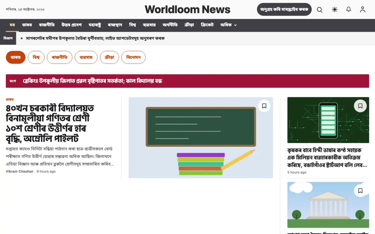Click the অনুগ্ৰহ কৰি সাবস্ক্ৰাইব কৰক button
The width and height of the screenshot is (375, 234).
coord(284,9)
